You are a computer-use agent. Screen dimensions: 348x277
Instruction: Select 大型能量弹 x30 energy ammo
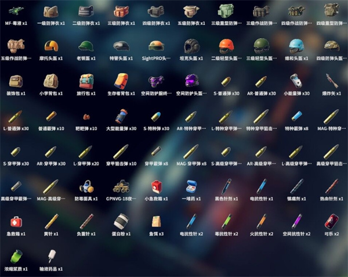click(x=121, y=116)
